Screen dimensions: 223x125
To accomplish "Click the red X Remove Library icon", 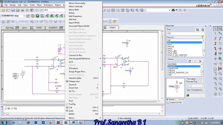I will click(200, 61).
